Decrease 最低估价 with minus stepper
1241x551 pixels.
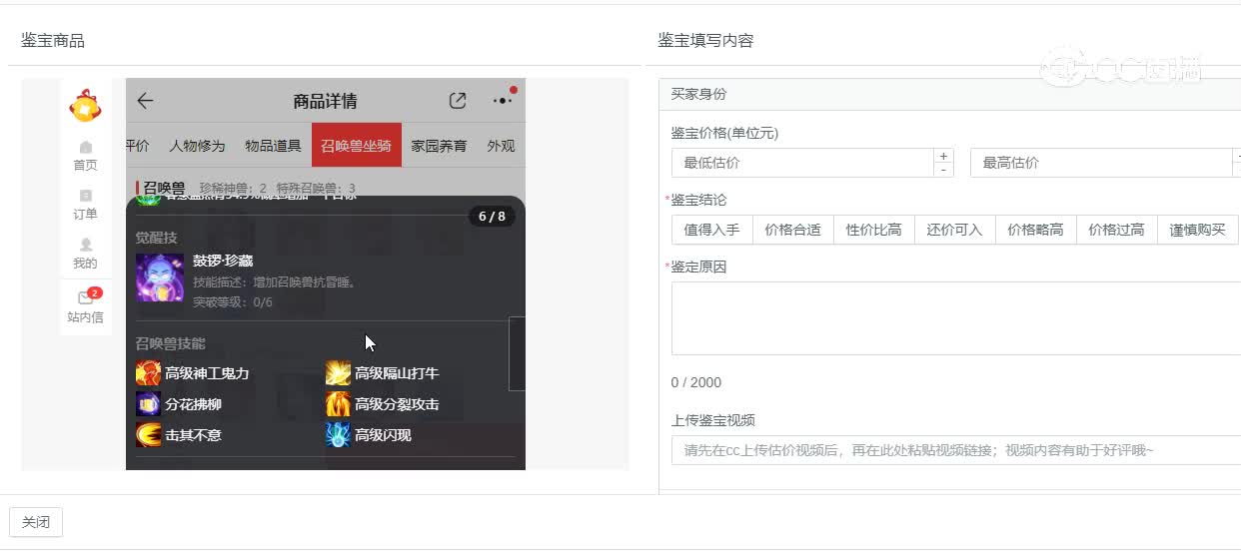pos(944,170)
